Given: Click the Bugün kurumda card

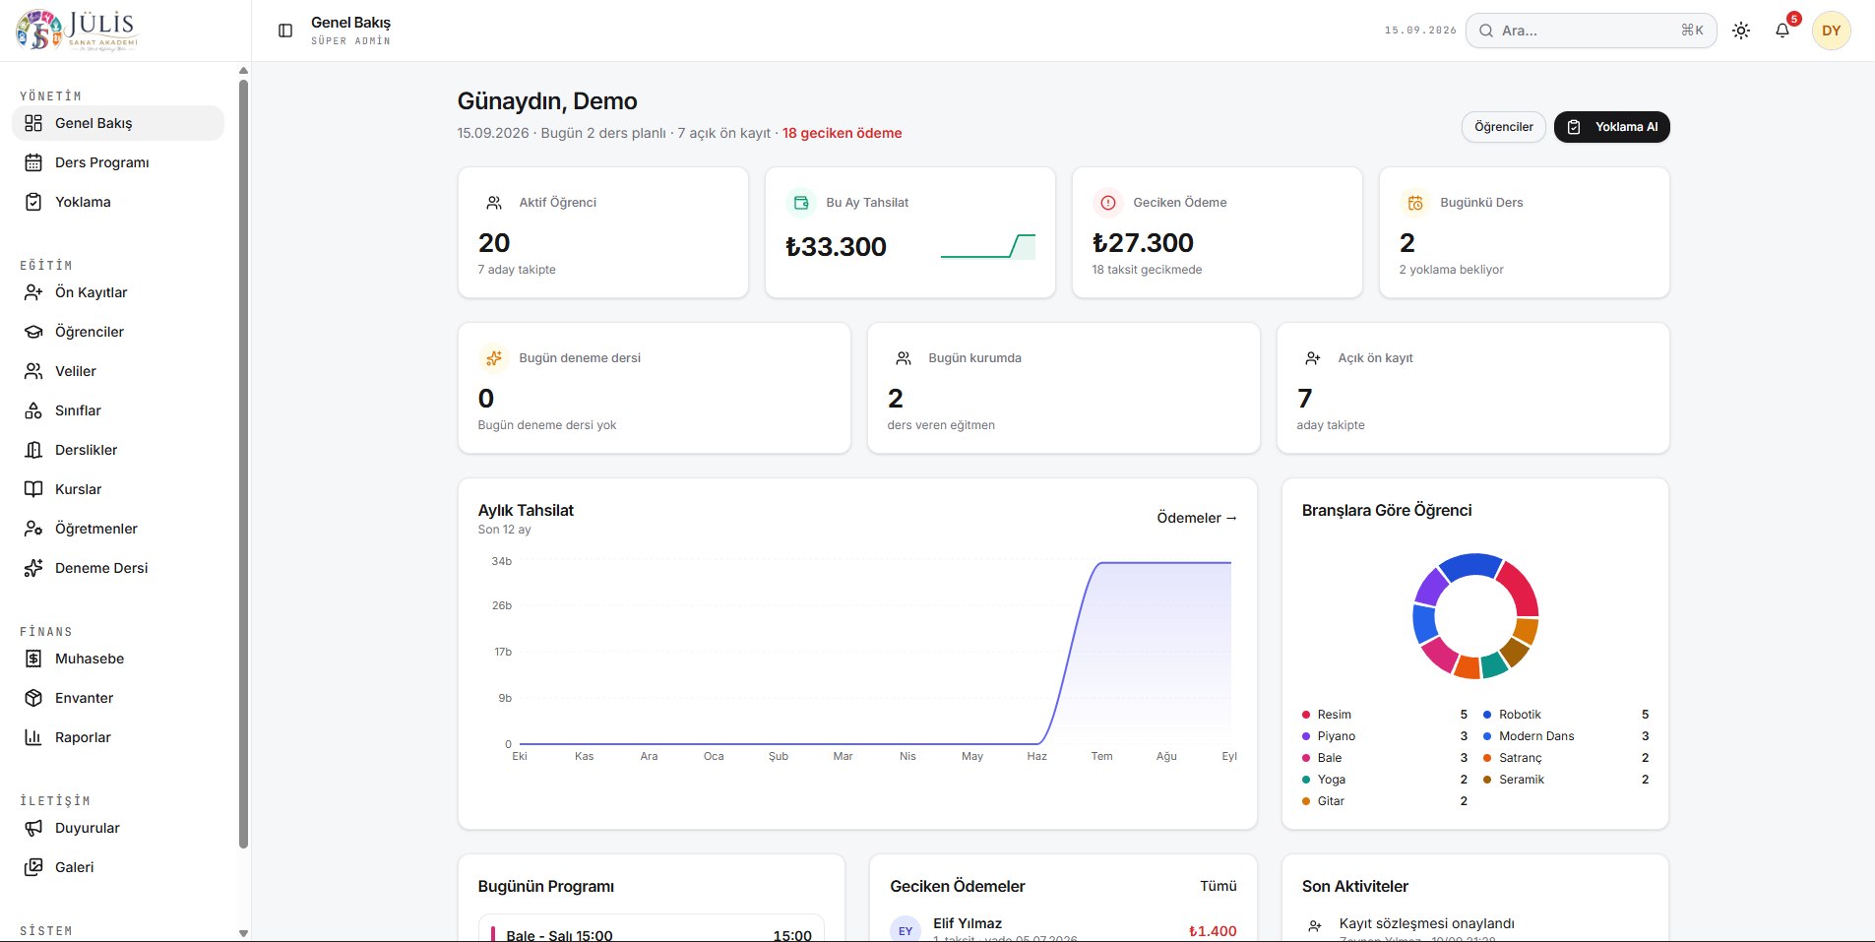Looking at the screenshot, I should click(1064, 388).
